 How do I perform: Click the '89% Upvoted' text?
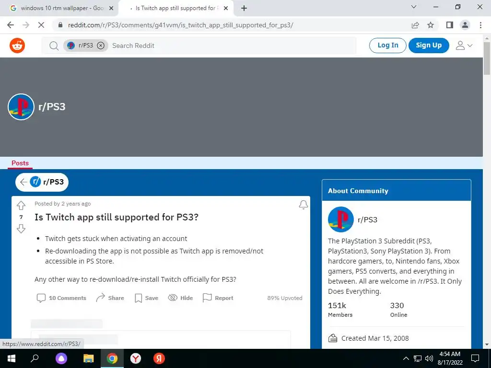click(x=285, y=298)
